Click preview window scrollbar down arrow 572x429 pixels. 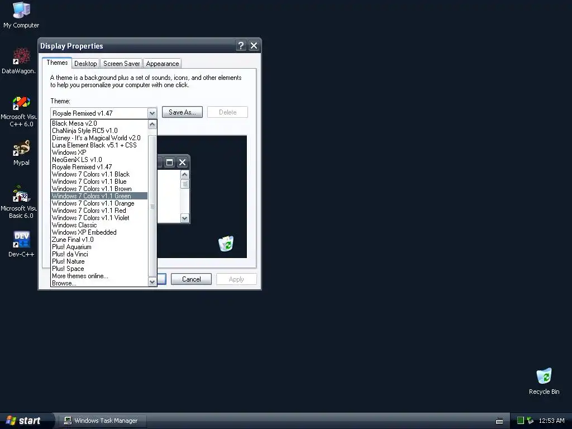(184, 218)
